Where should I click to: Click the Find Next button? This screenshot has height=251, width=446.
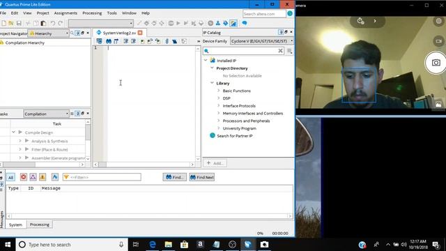pos(202,177)
